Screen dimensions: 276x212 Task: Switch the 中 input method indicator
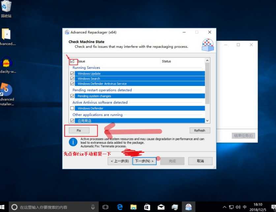pyautogui.click(x=245, y=207)
